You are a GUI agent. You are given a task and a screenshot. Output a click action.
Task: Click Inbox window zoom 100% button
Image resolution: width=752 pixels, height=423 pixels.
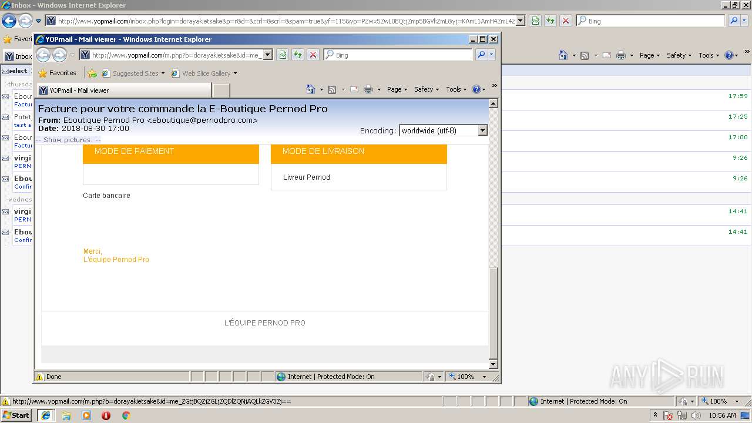715,401
